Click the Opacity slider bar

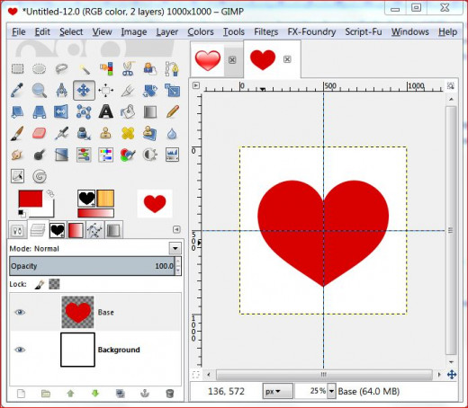pos(92,266)
